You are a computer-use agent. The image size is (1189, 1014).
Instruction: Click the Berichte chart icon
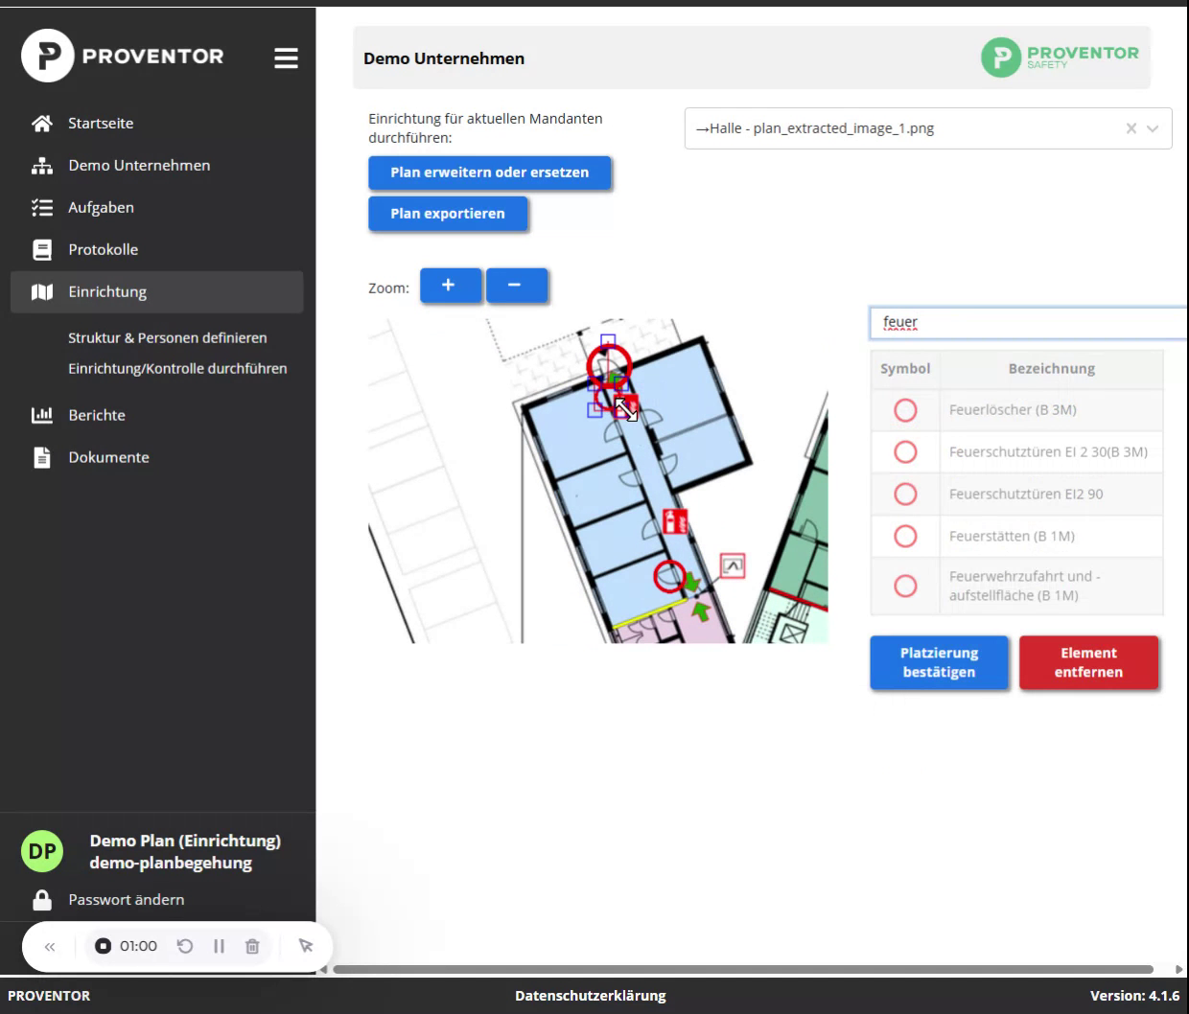point(42,415)
